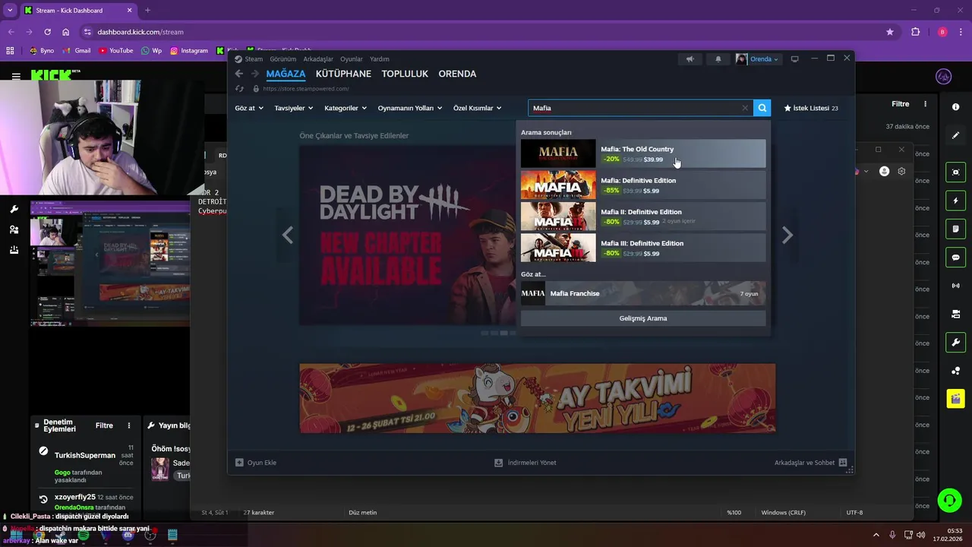This screenshot has height=547, width=972.
Task: Open İstek Listesi wishlist button
Action: (811, 108)
